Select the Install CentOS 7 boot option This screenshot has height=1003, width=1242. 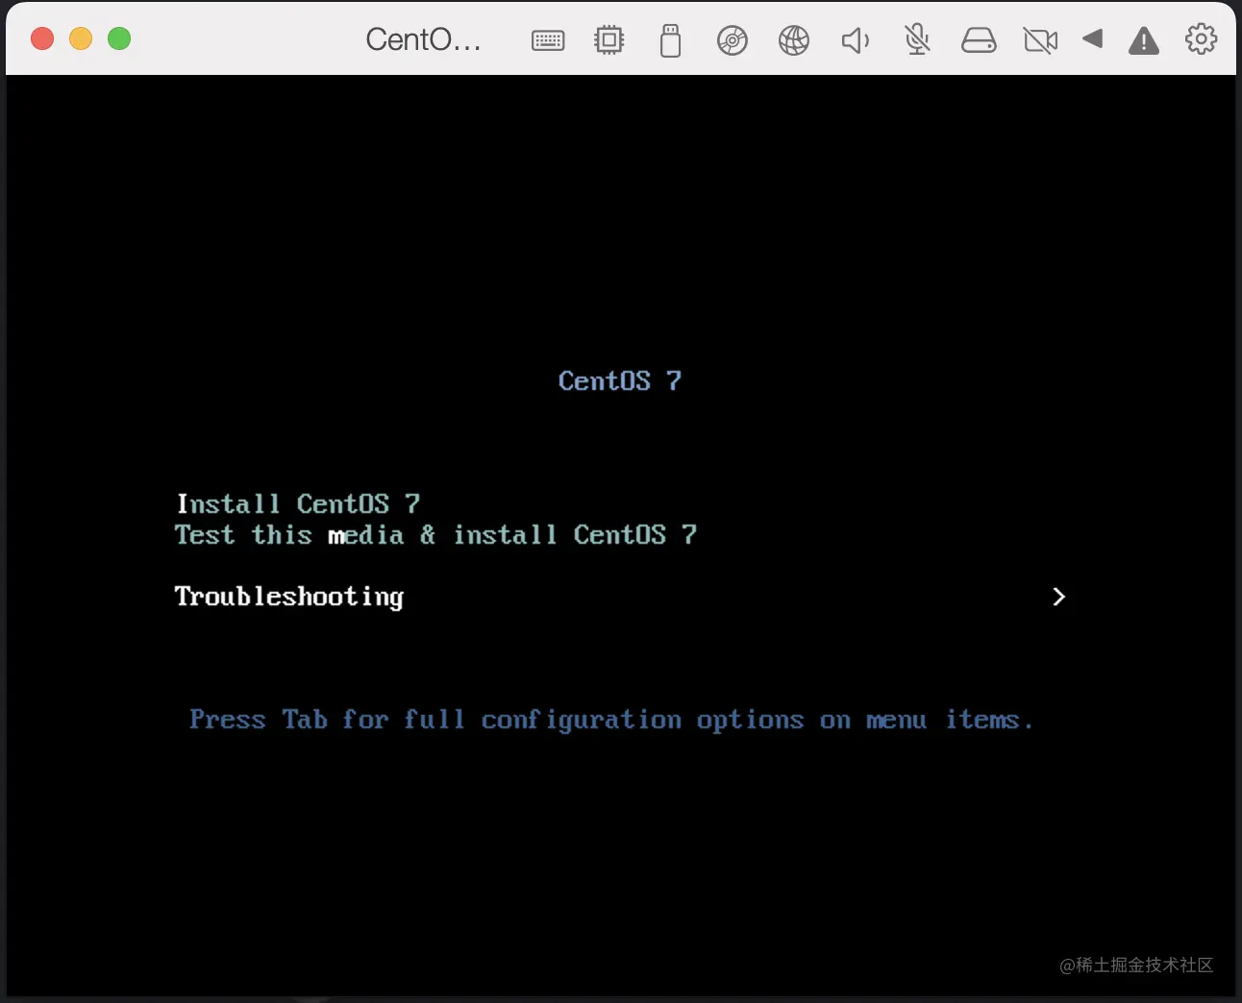tap(298, 503)
